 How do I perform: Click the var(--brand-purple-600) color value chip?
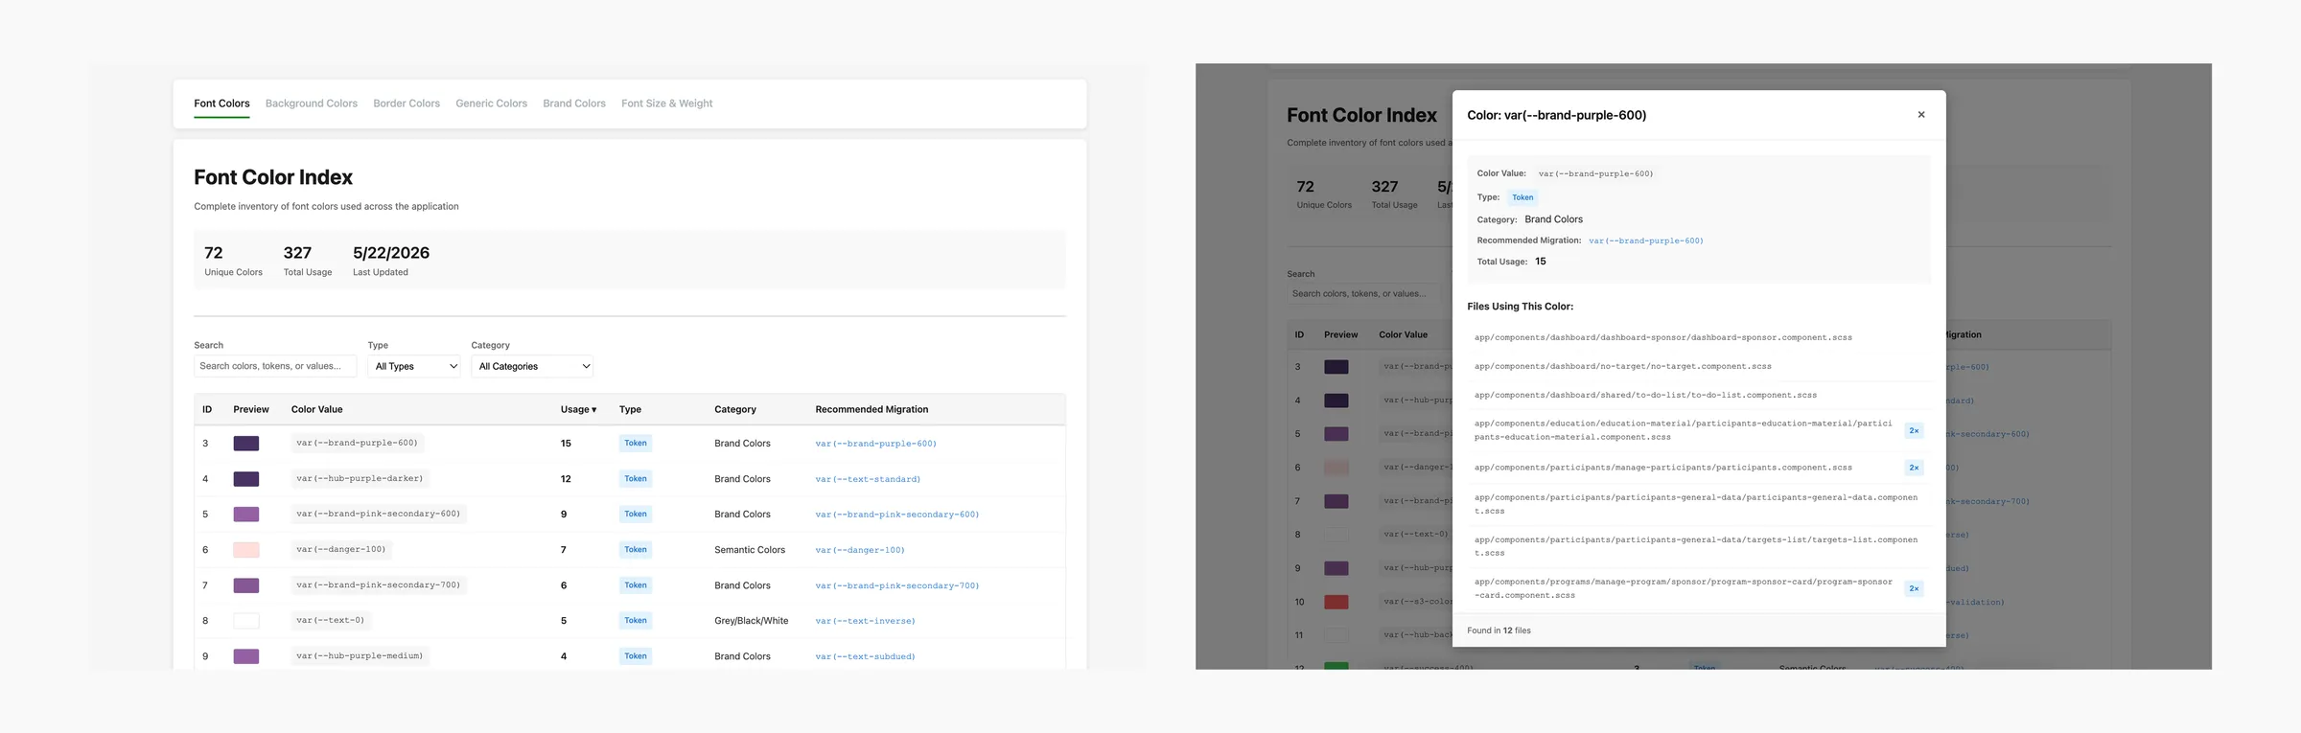(x=358, y=443)
